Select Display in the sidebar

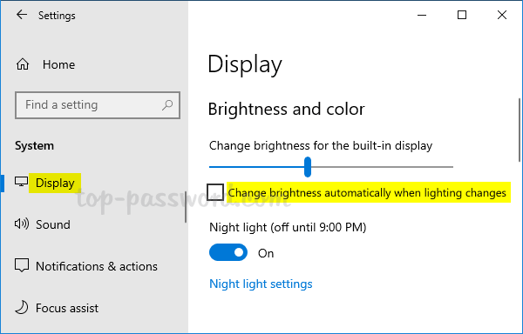pyautogui.click(x=55, y=183)
